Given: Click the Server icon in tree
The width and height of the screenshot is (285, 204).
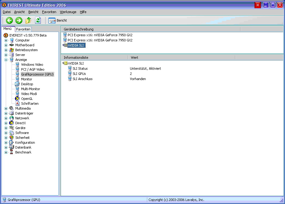Looking at the screenshot, I should pyautogui.click(x=12, y=55).
